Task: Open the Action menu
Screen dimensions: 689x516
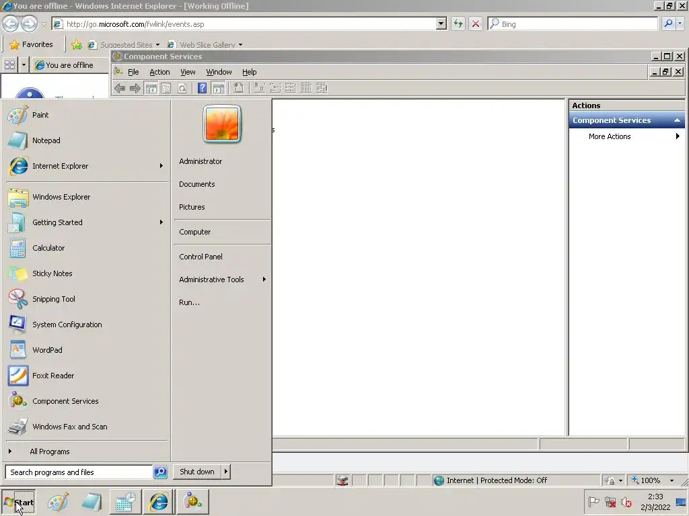Action: tap(159, 72)
